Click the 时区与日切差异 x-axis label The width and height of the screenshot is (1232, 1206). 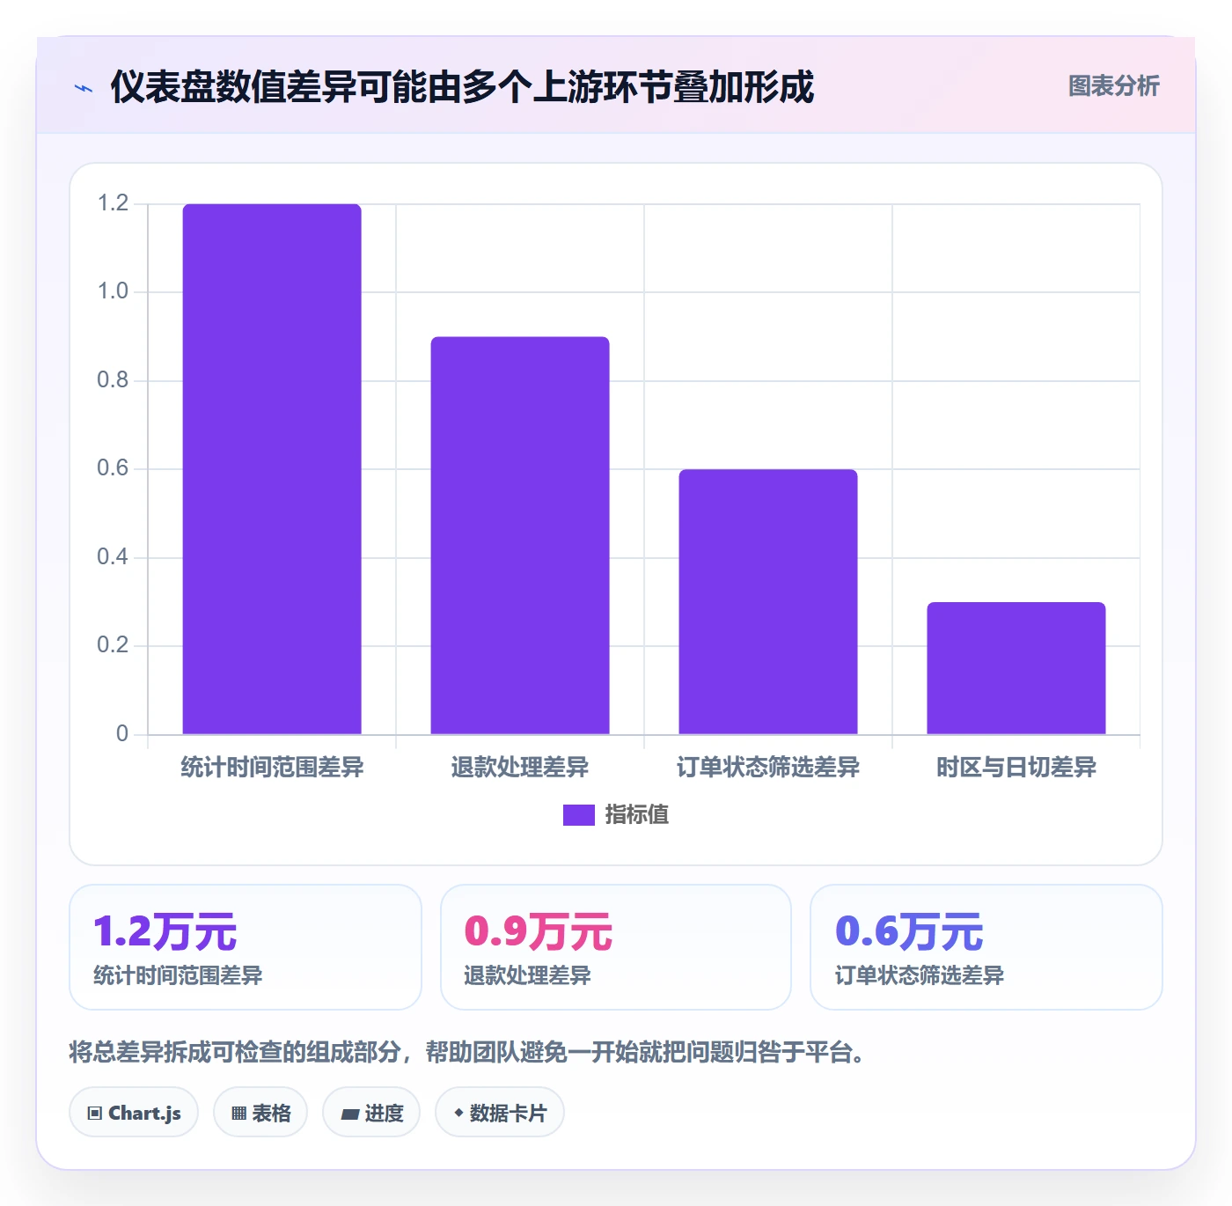(1016, 768)
